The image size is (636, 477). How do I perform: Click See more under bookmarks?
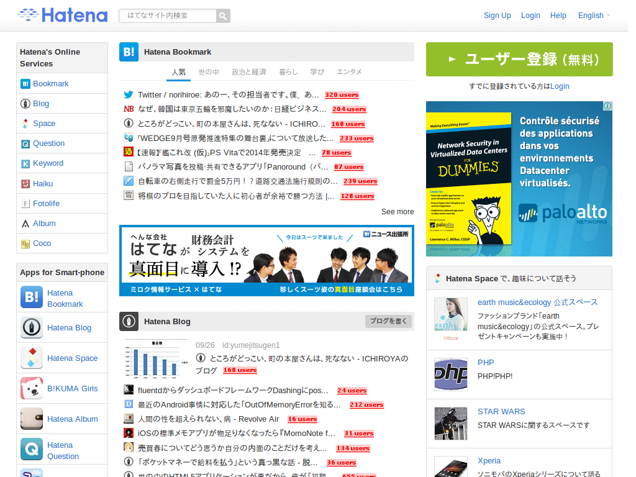(397, 212)
